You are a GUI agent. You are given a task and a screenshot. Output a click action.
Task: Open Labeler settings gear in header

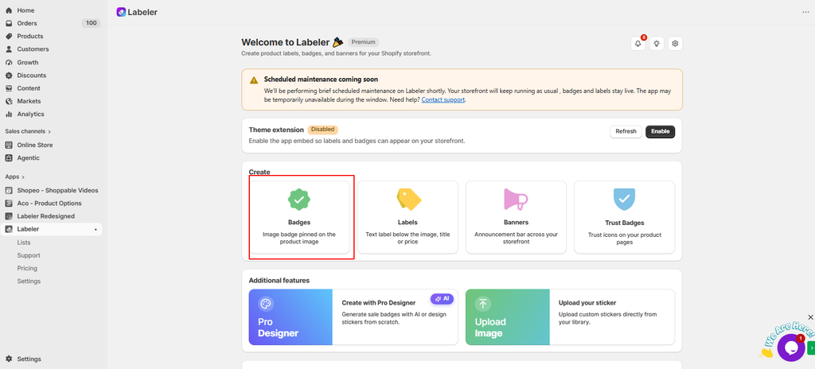[675, 44]
